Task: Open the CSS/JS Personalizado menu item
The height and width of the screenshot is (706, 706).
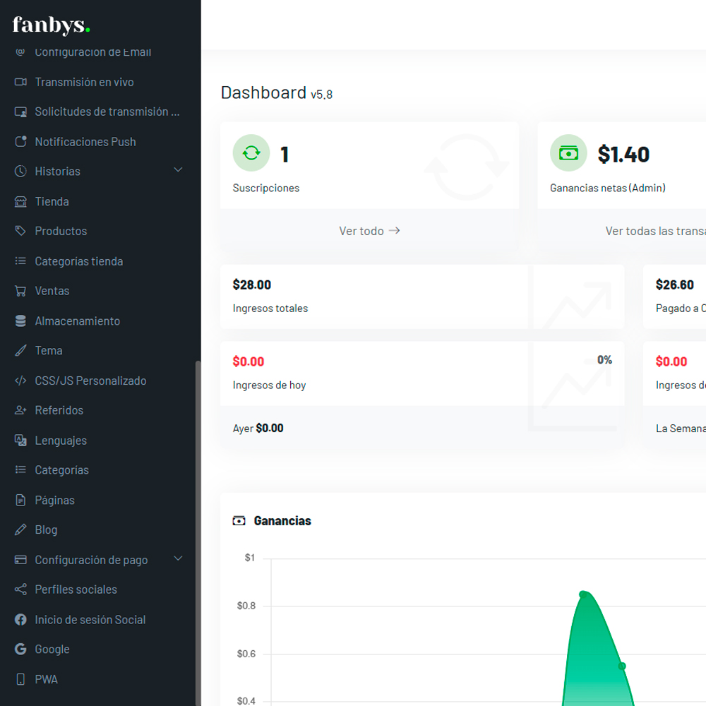Action: (90, 381)
